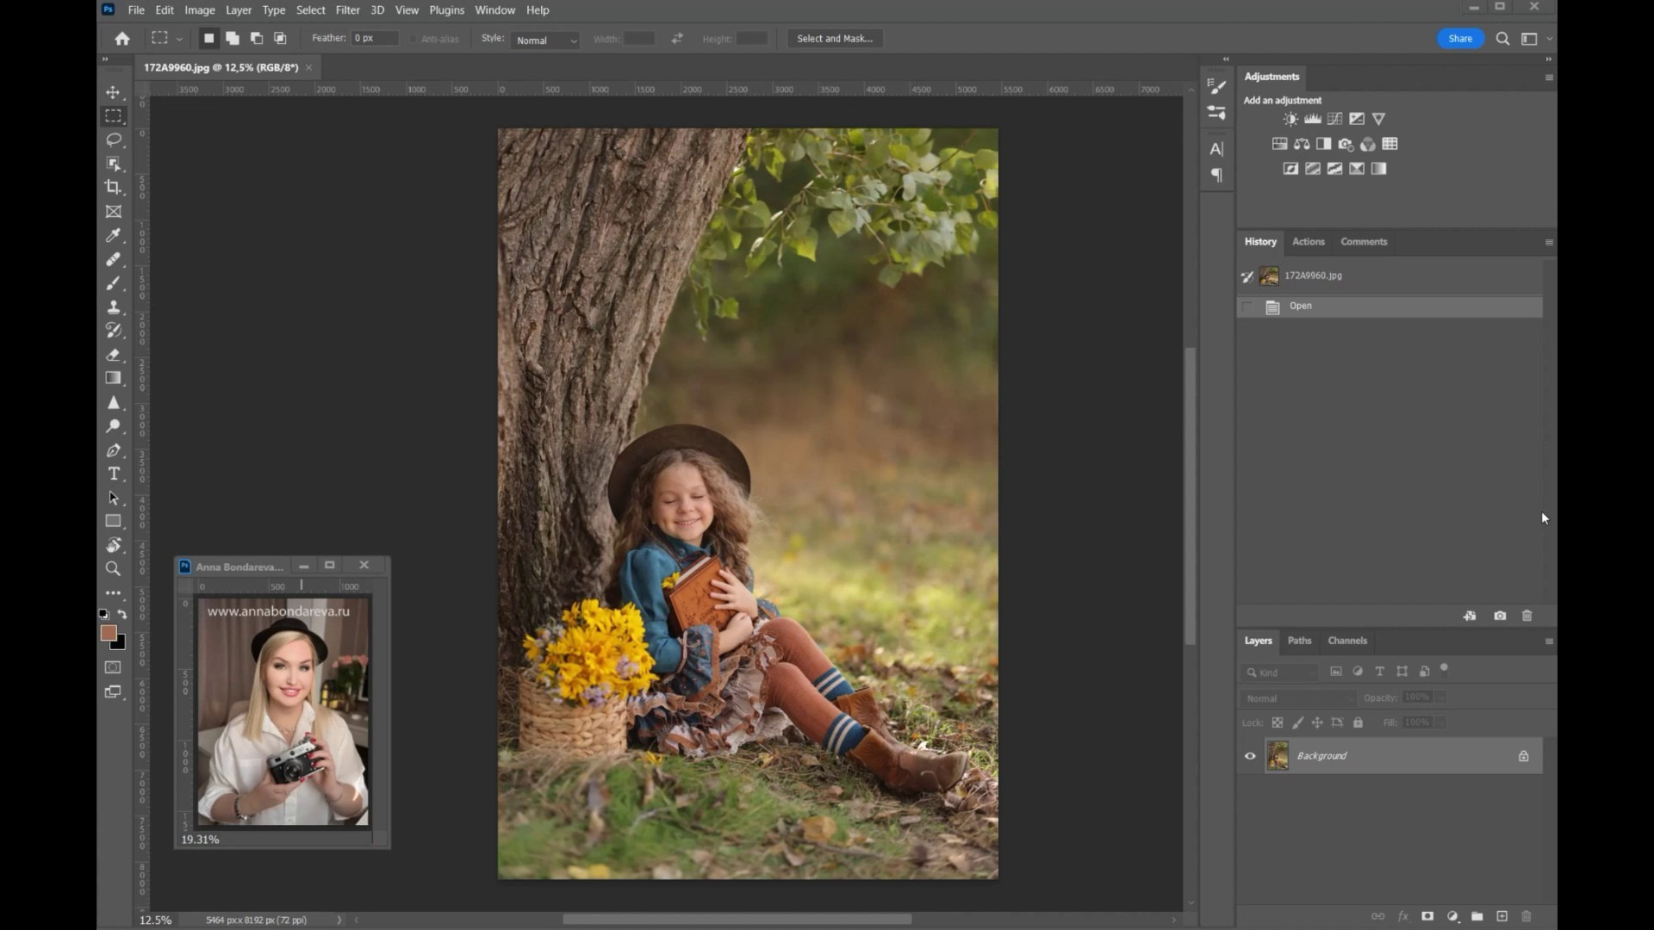Select the Gradient tool

click(x=113, y=378)
